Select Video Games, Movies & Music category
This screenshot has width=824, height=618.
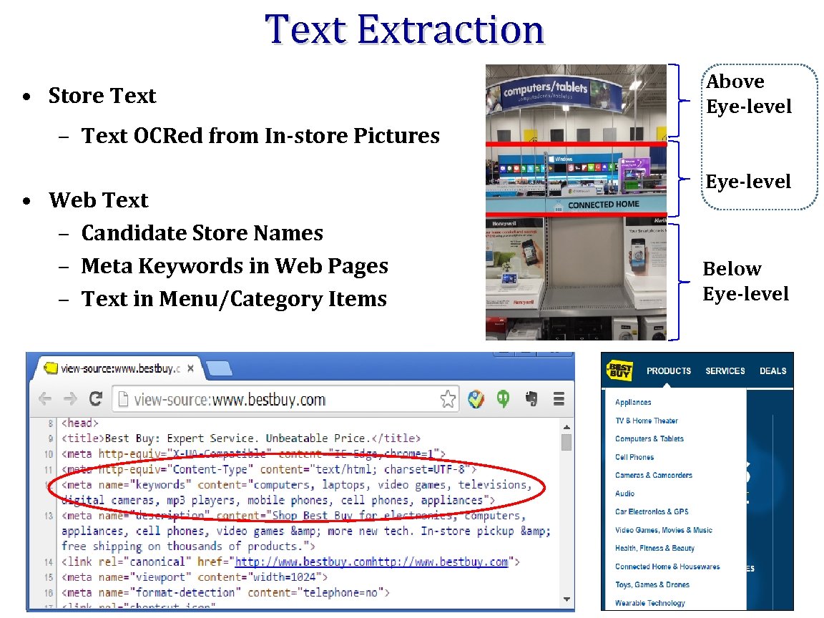point(663,530)
